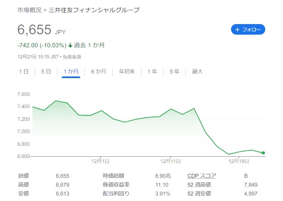This screenshot has height=201, width=283.
Task: Open the 免責条項 disclaimer link
Action: pyautogui.click(x=72, y=57)
